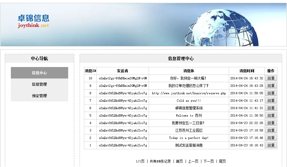Click the 中心导航 panel title

pyautogui.click(x=40, y=59)
